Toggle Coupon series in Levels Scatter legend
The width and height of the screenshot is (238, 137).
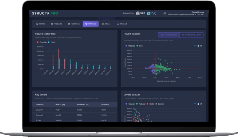[130, 104]
